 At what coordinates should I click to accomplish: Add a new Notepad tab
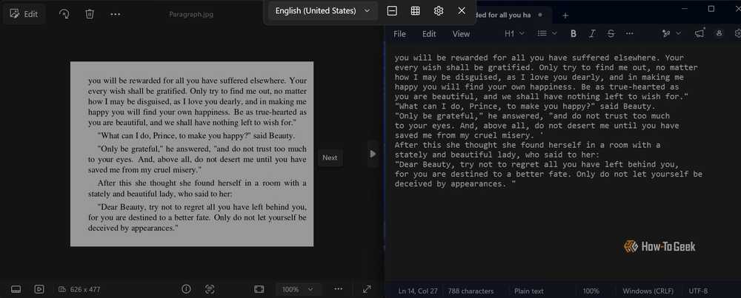point(565,15)
